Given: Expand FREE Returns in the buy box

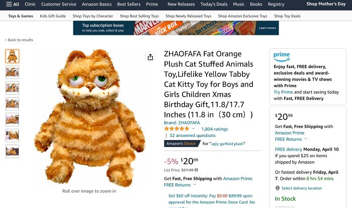Looking at the screenshot, I should click(x=306, y=139).
